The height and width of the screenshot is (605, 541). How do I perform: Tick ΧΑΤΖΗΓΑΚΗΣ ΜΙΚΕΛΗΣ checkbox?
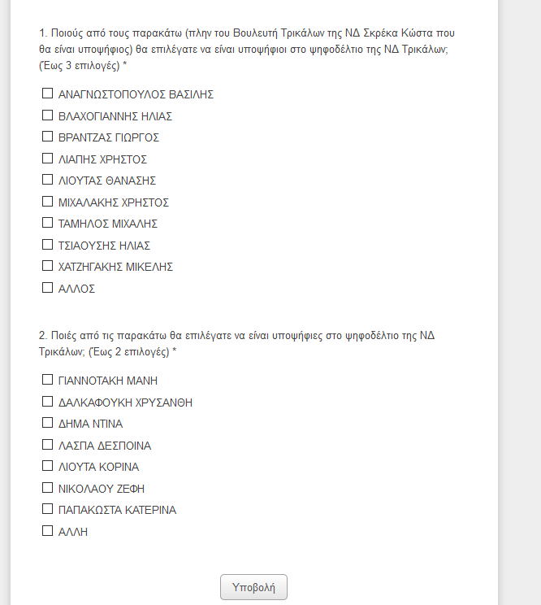(47, 267)
